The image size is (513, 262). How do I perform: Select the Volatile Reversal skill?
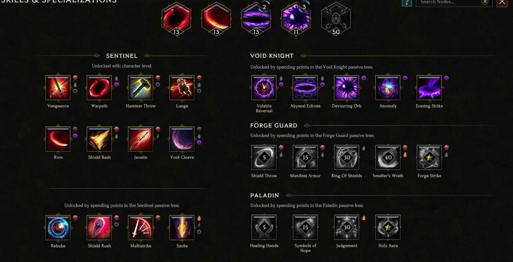click(x=264, y=88)
